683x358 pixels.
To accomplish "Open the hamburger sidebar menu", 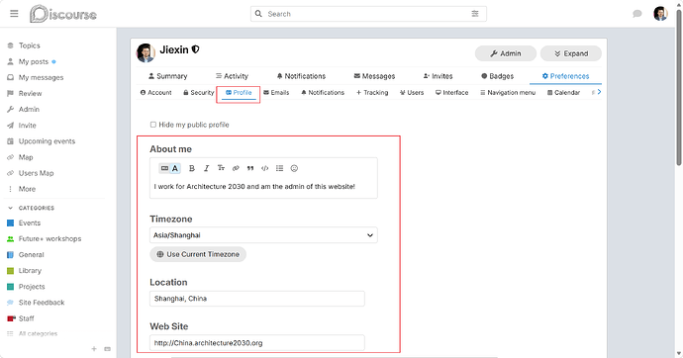I will click(x=14, y=14).
